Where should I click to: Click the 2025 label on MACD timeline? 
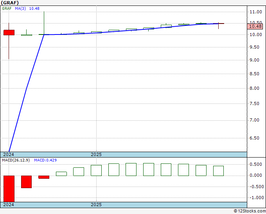96,205
